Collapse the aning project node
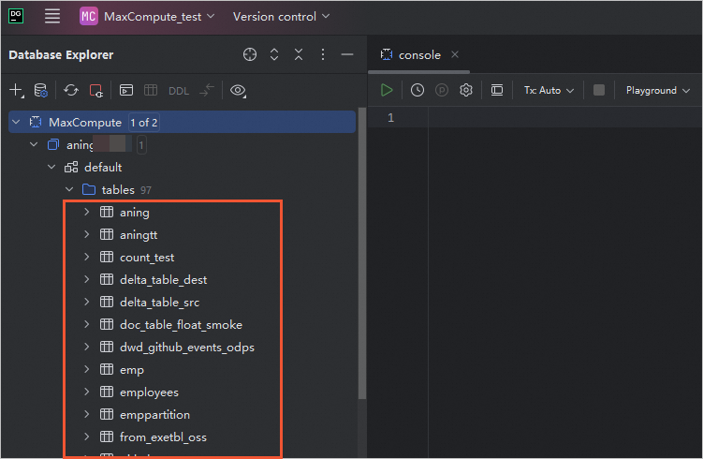 coord(34,144)
